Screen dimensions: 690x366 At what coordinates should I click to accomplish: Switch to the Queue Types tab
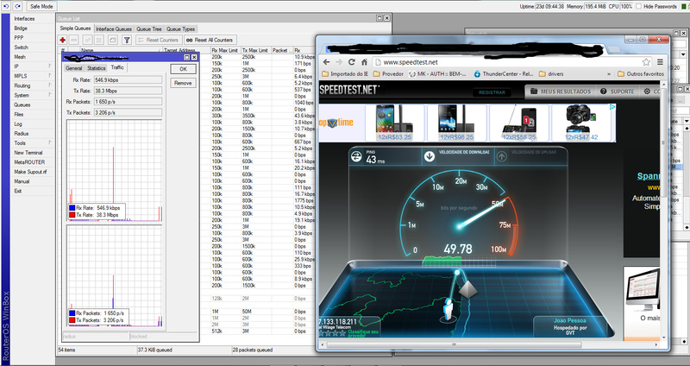[x=180, y=29]
